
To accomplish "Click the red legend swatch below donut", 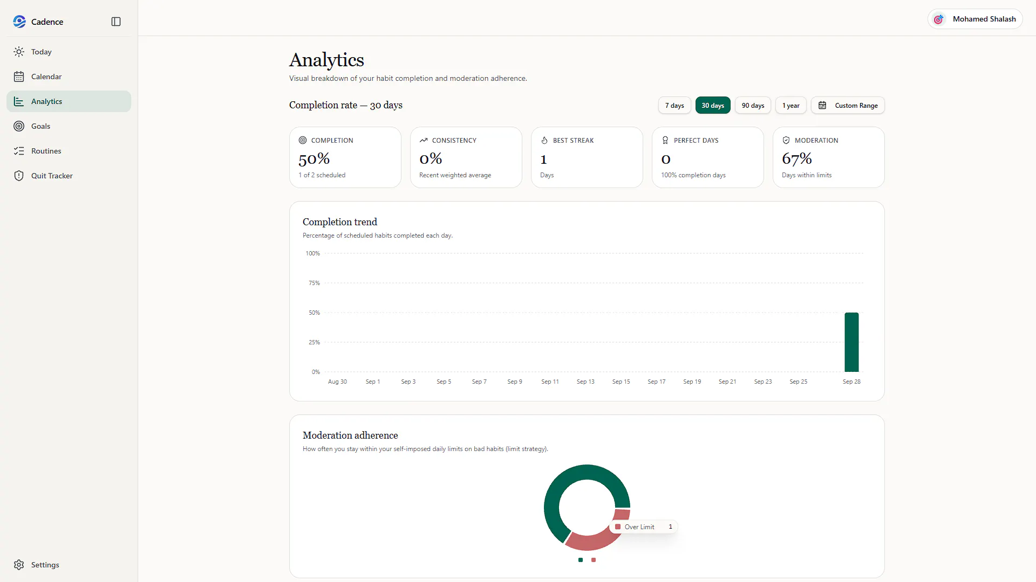I will click(594, 560).
